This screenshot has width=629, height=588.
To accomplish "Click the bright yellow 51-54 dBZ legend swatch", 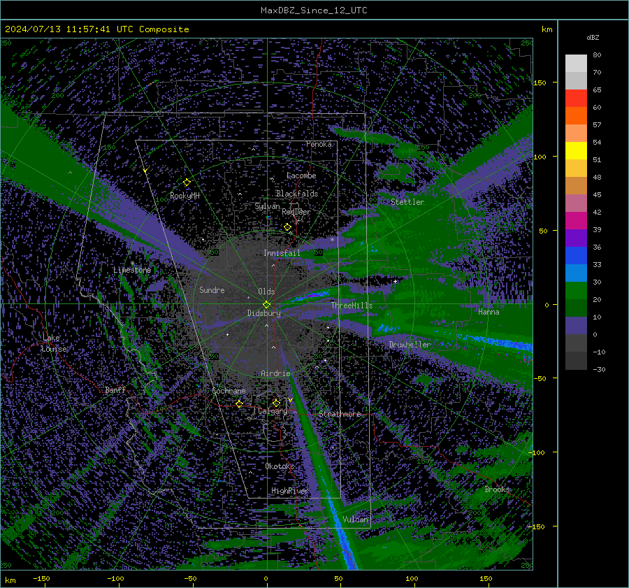I will (x=576, y=151).
